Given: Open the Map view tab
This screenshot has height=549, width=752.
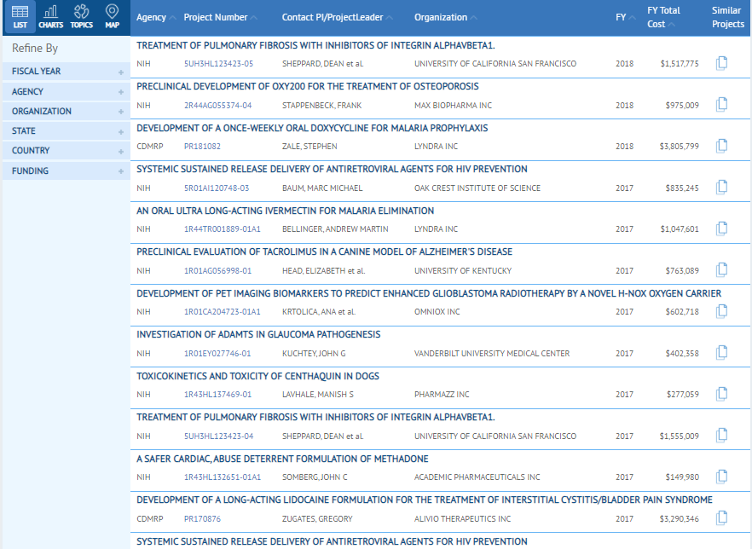Looking at the screenshot, I should (112, 17).
